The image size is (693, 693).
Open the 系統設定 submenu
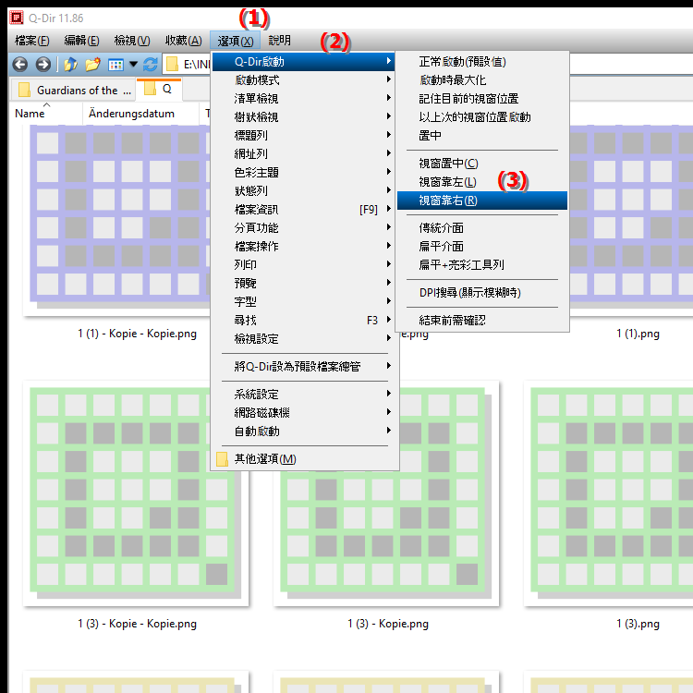pos(304,395)
